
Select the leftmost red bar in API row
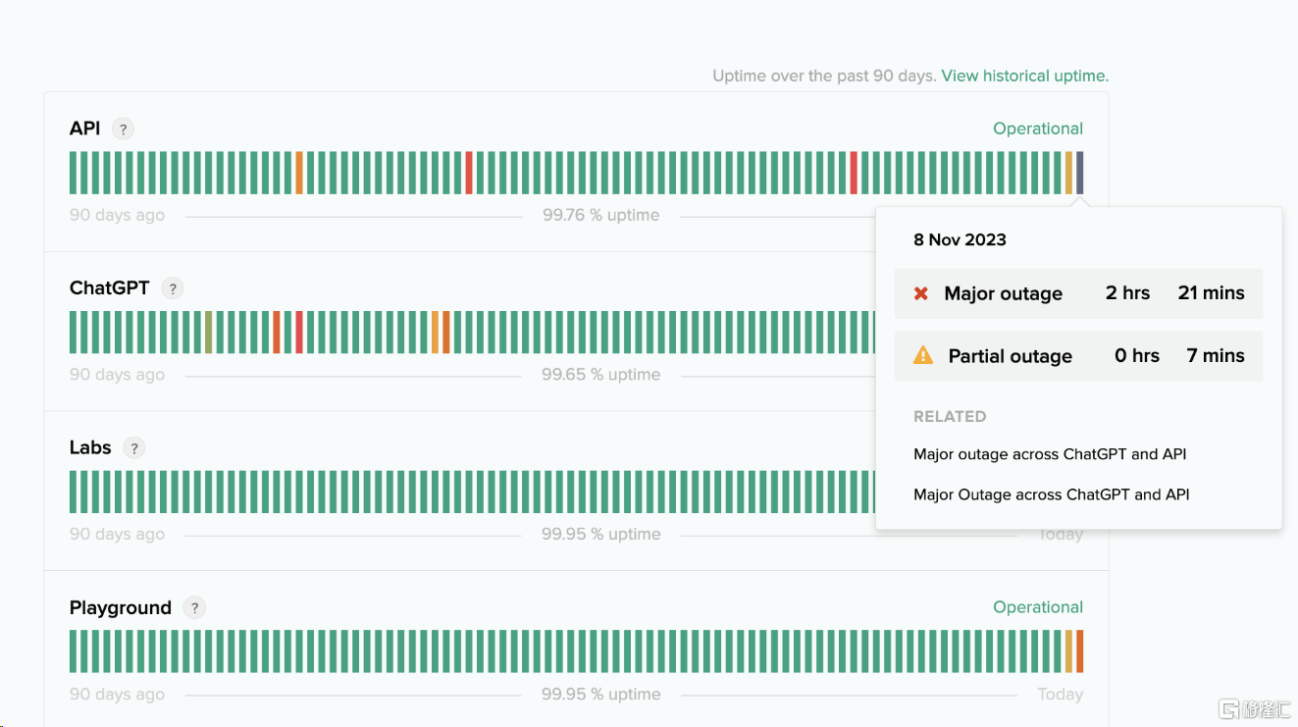point(469,173)
